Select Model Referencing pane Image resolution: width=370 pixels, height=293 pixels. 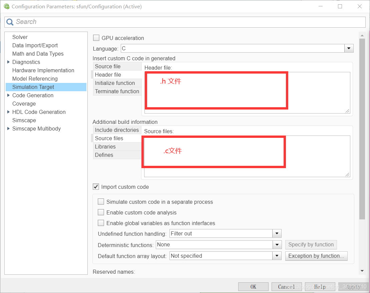tap(35, 79)
